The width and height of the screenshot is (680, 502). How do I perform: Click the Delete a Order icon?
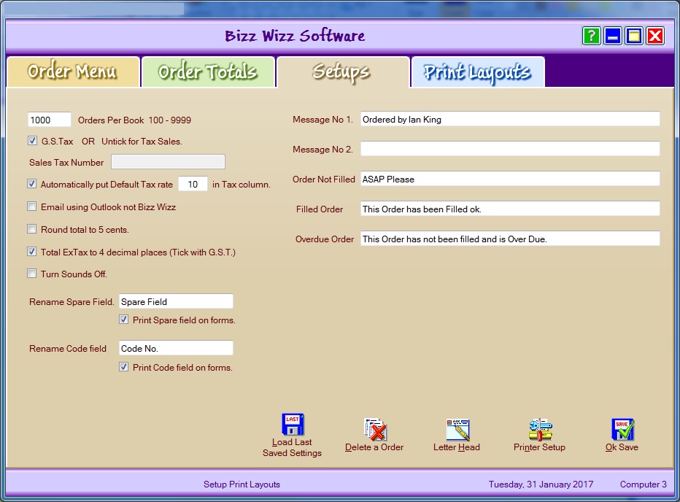click(x=375, y=429)
